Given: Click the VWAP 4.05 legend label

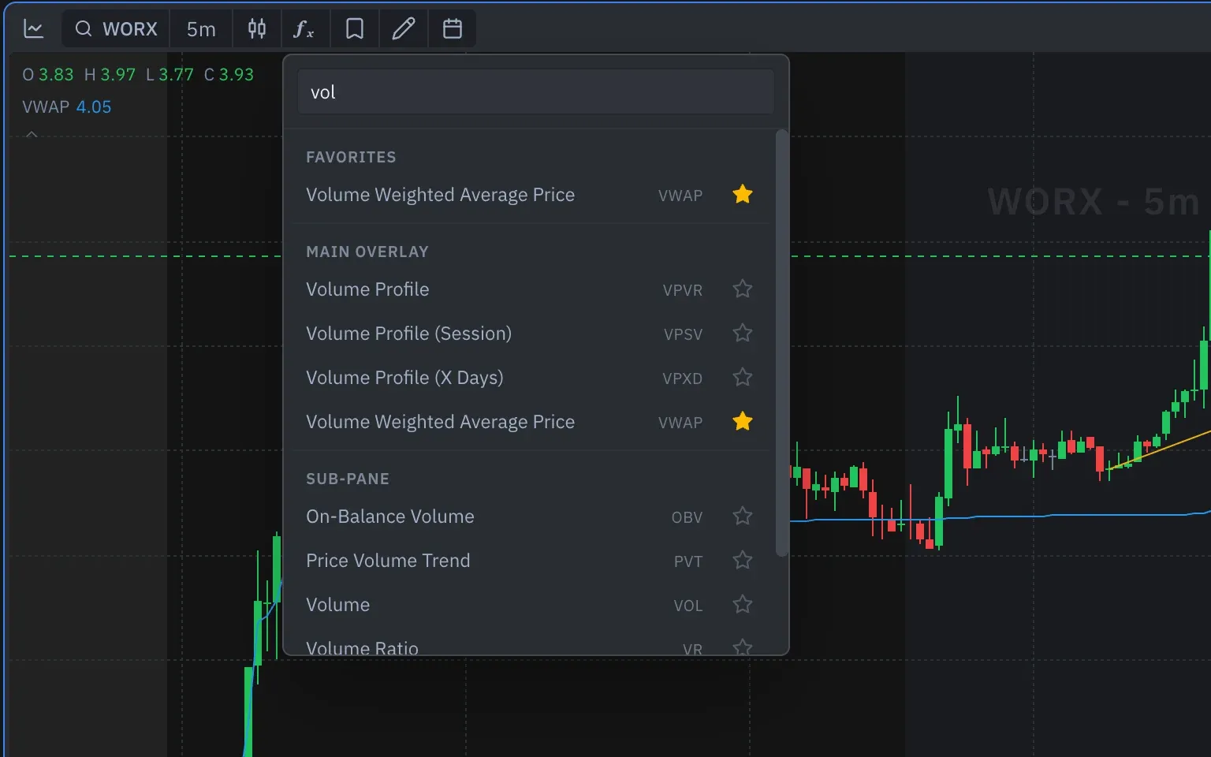Looking at the screenshot, I should [67, 106].
